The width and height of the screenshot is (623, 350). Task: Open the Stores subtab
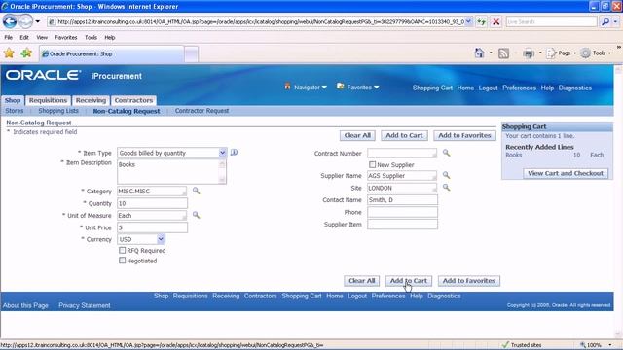click(15, 111)
